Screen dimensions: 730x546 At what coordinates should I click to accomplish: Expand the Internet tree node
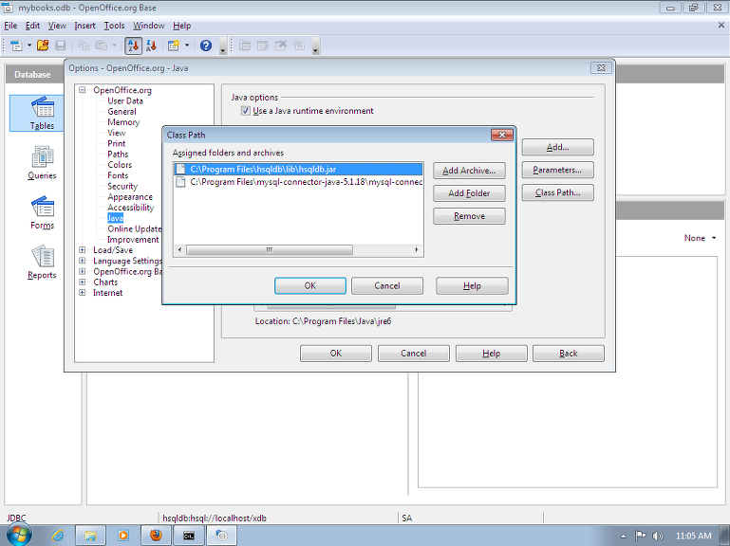[x=83, y=293]
